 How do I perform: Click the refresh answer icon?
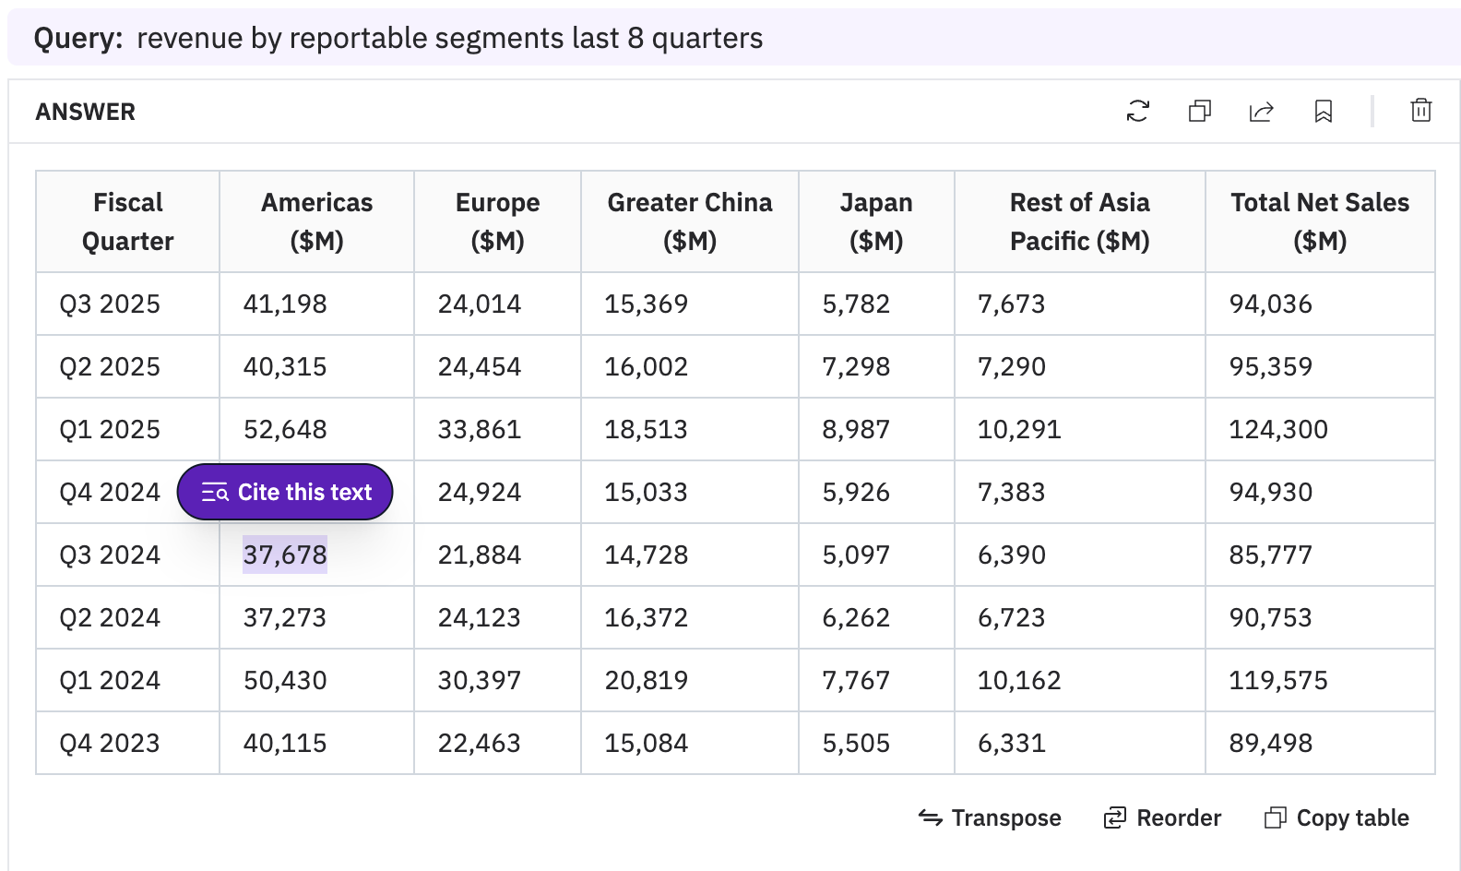click(1137, 112)
